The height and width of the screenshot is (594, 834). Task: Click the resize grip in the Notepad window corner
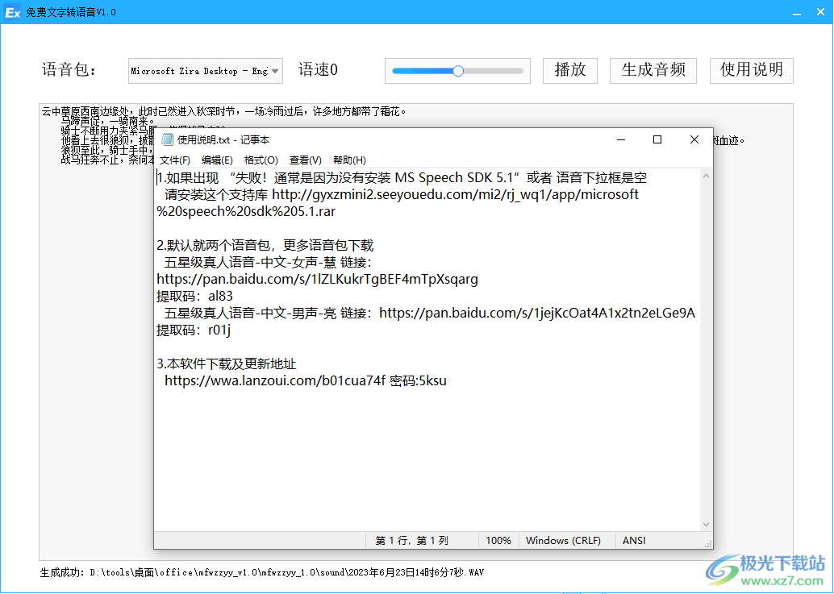pyautogui.click(x=708, y=544)
